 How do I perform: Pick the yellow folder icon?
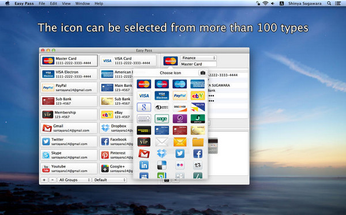tap(198, 142)
